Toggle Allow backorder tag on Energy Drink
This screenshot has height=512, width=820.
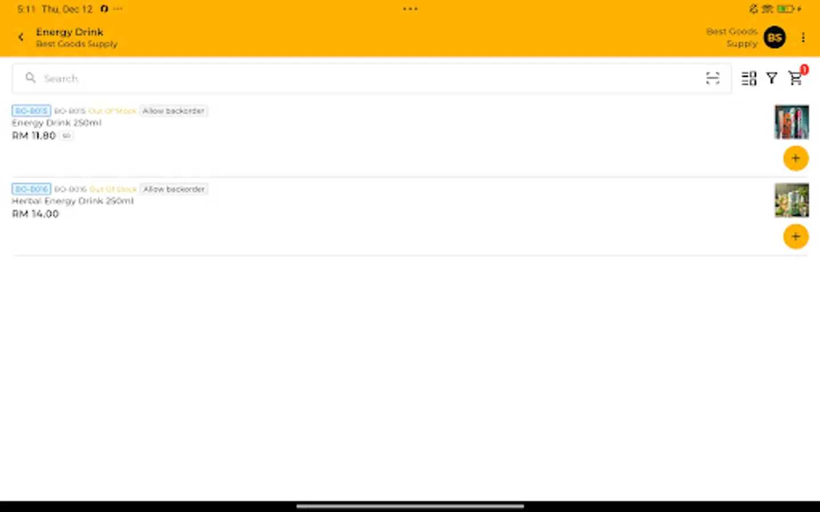click(x=174, y=110)
